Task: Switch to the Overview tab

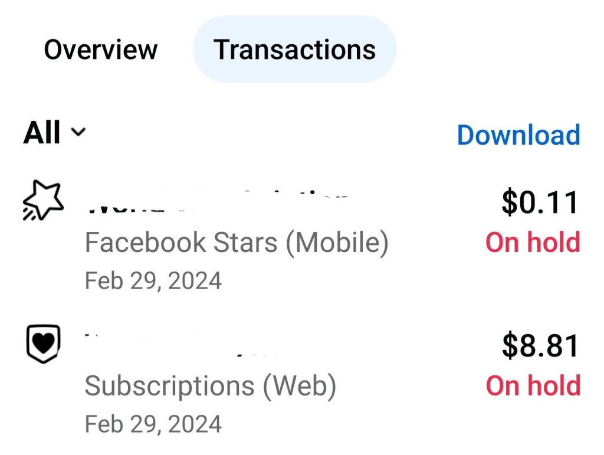Action: [100, 50]
